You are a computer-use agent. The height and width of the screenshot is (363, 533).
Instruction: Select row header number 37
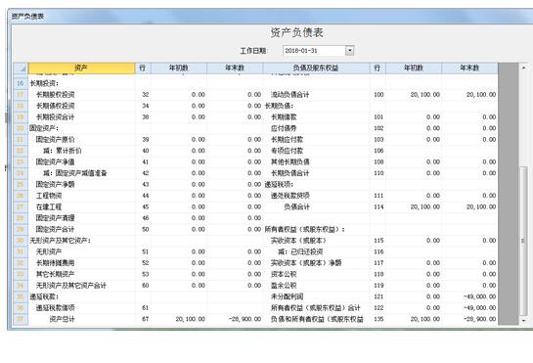(21, 319)
